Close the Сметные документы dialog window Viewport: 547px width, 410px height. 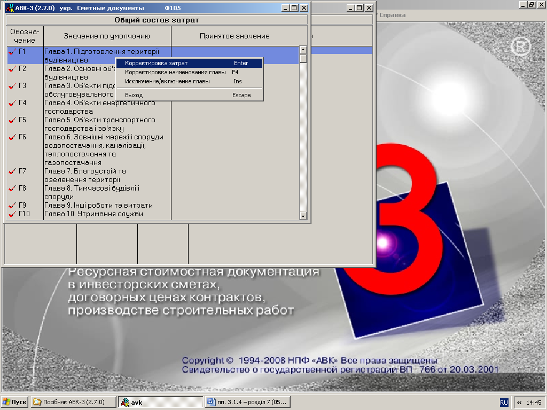coord(304,7)
